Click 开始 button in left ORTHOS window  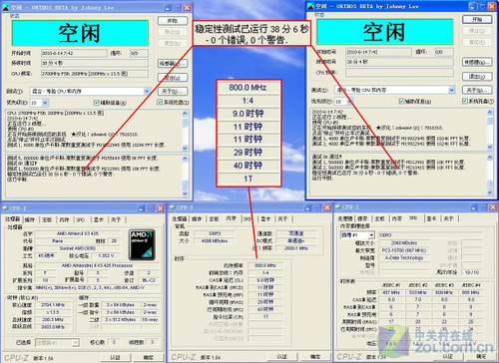tap(173, 21)
